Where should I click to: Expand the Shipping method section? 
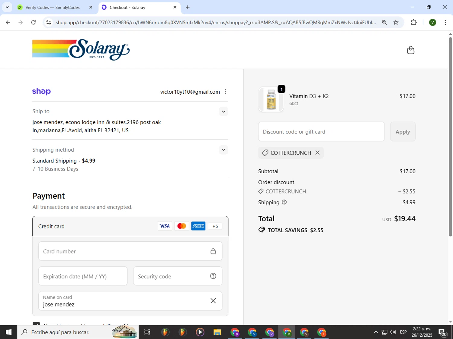coord(223,150)
